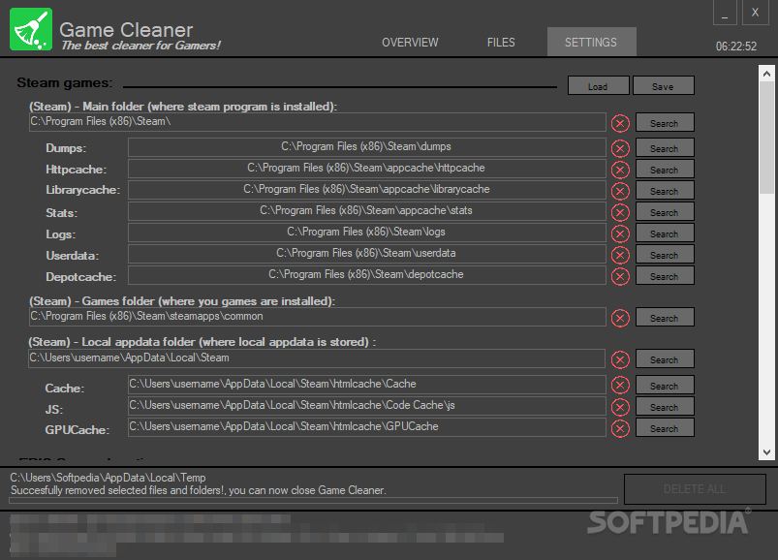Edit the Httpcache path field

point(366,169)
